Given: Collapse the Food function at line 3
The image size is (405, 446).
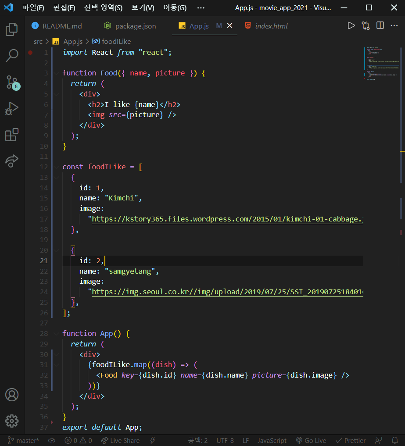Looking at the screenshot, I should (56, 73).
